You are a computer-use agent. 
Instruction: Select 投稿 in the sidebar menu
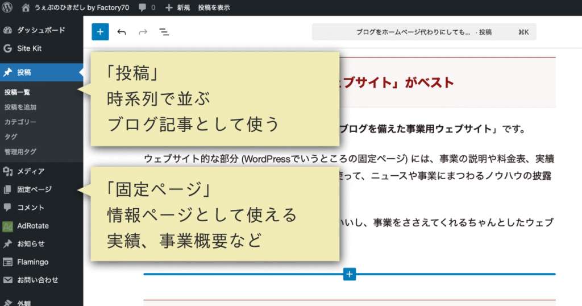click(x=24, y=72)
